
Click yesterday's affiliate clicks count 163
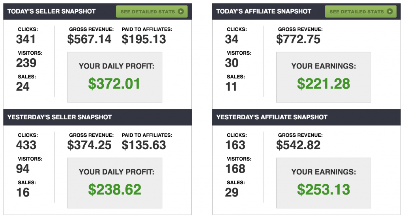pos(235,145)
